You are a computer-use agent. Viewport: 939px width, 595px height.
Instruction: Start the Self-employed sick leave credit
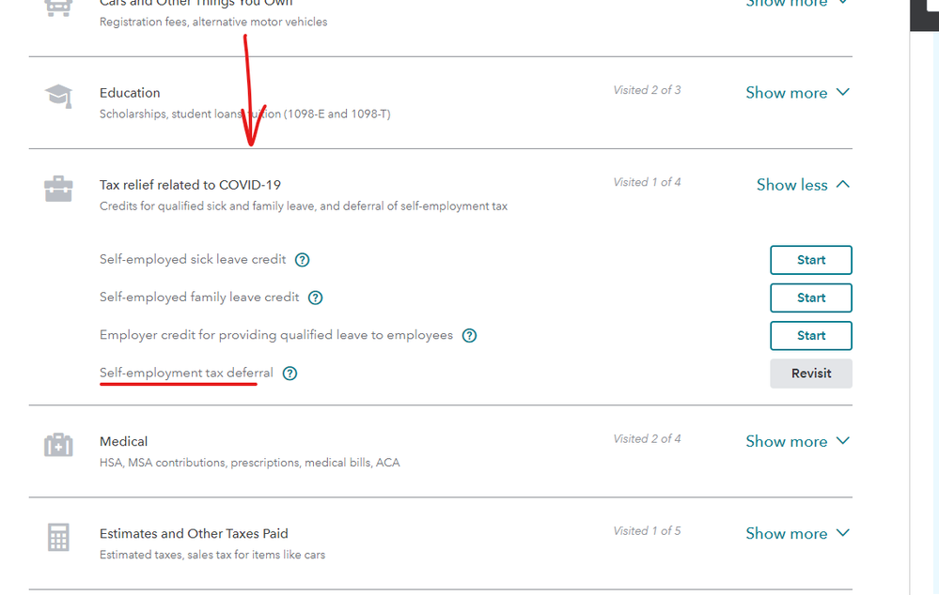810,260
